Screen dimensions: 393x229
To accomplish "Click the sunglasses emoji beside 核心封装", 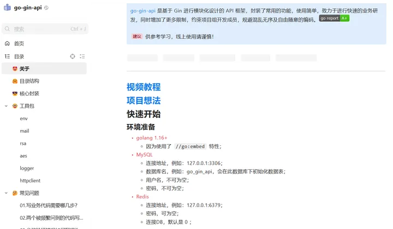I will coord(15,94).
